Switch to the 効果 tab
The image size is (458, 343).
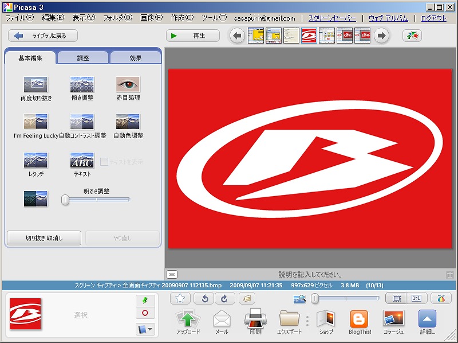(x=136, y=58)
